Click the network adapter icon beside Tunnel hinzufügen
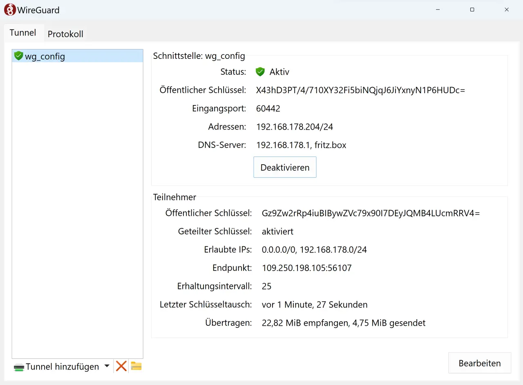This screenshot has width=523, height=385. [19, 367]
